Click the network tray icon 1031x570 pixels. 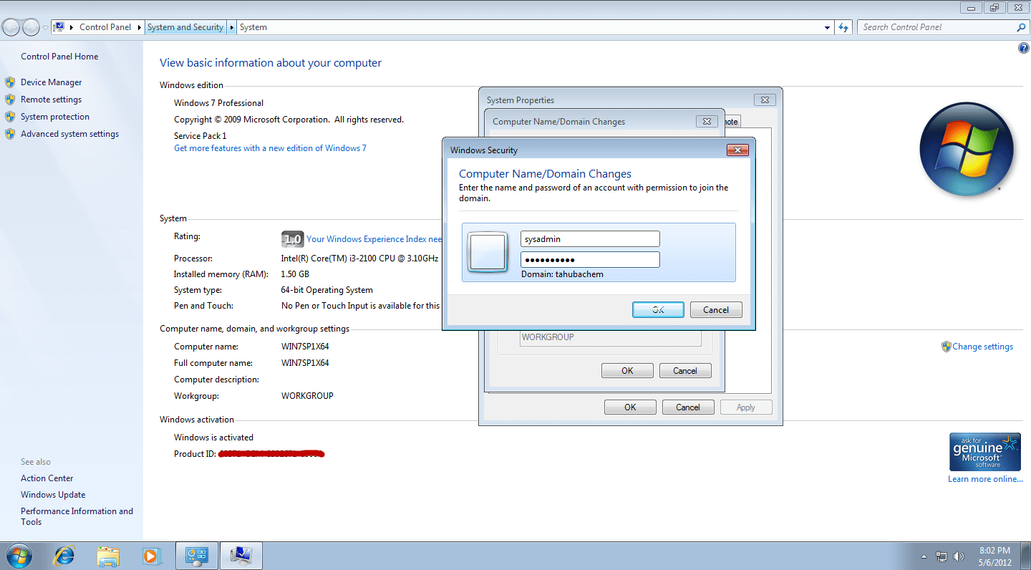point(942,556)
